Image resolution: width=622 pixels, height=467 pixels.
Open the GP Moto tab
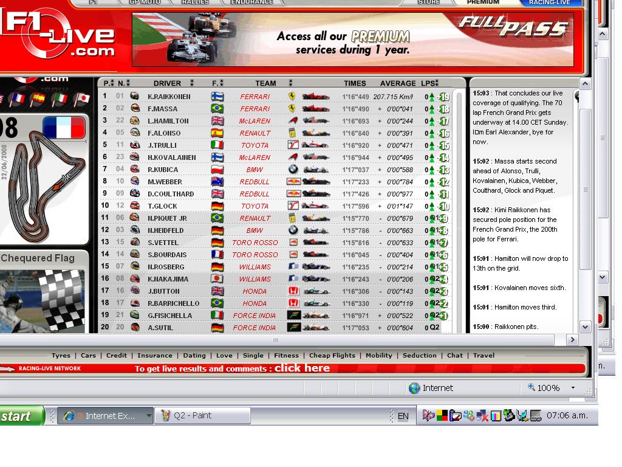point(145,2)
